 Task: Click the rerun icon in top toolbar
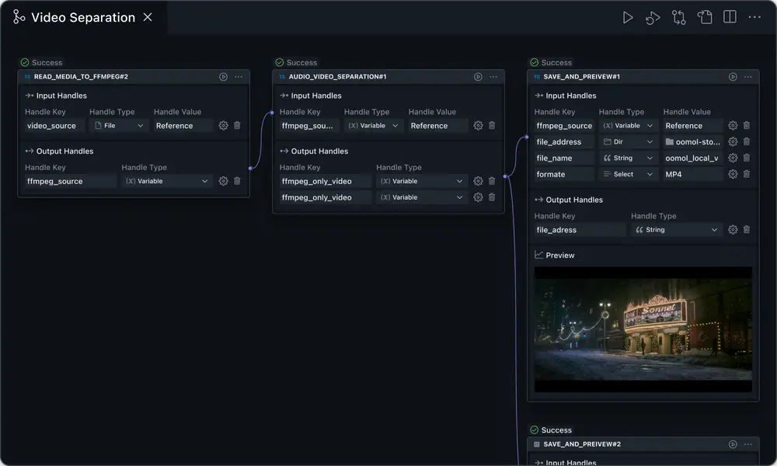tap(653, 17)
